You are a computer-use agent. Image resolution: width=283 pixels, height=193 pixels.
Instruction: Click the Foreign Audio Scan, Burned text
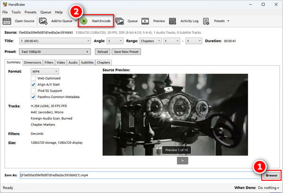coord(51,118)
